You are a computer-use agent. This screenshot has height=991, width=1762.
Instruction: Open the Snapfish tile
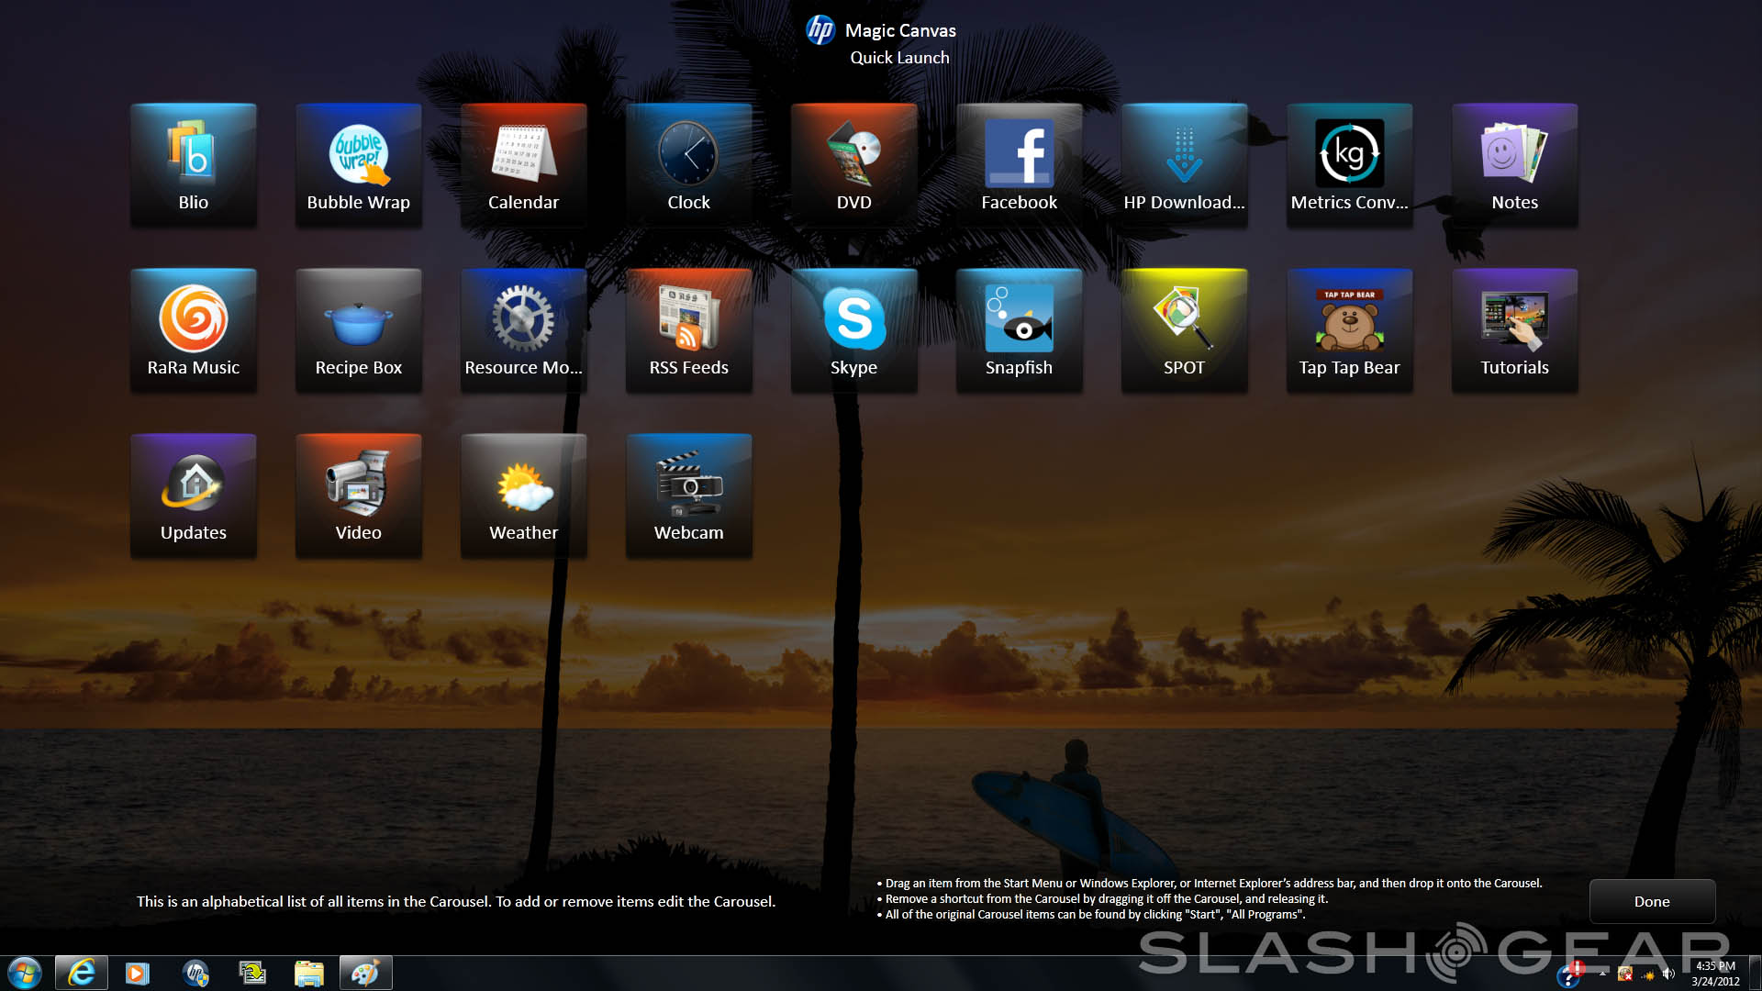click(x=1019, y=330)
